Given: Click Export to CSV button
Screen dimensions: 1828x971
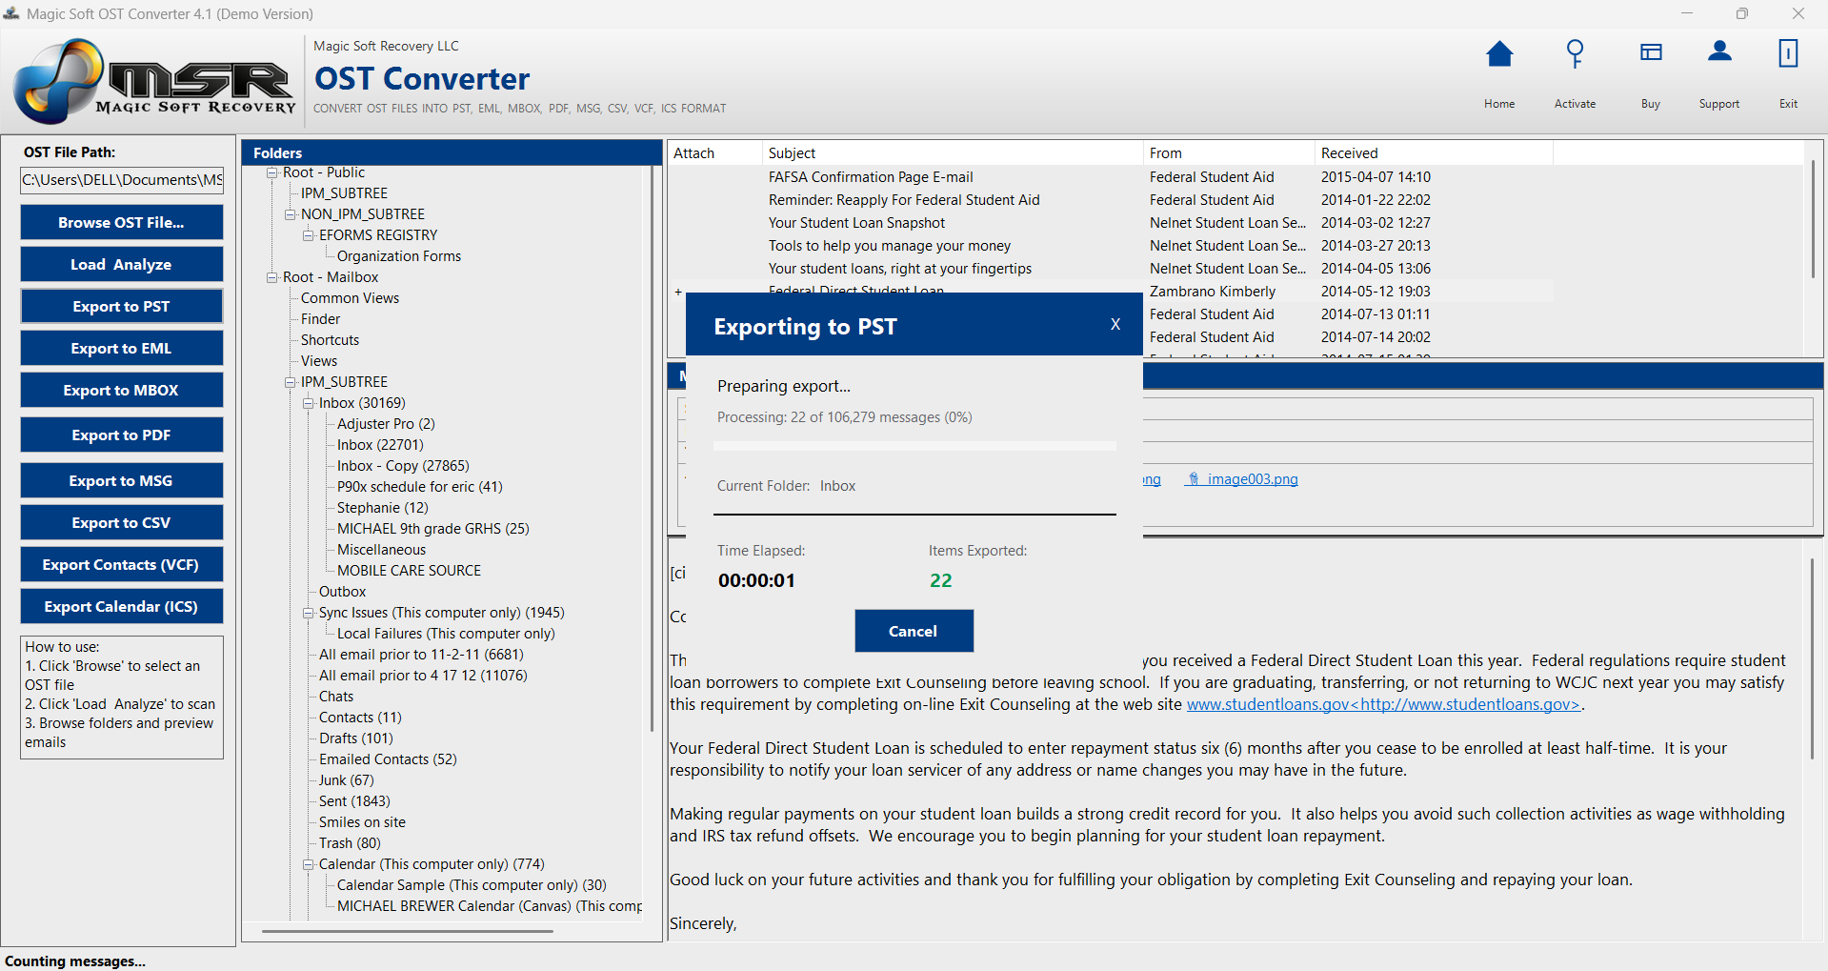Looking at the screenshot, I should pos(122,522).
